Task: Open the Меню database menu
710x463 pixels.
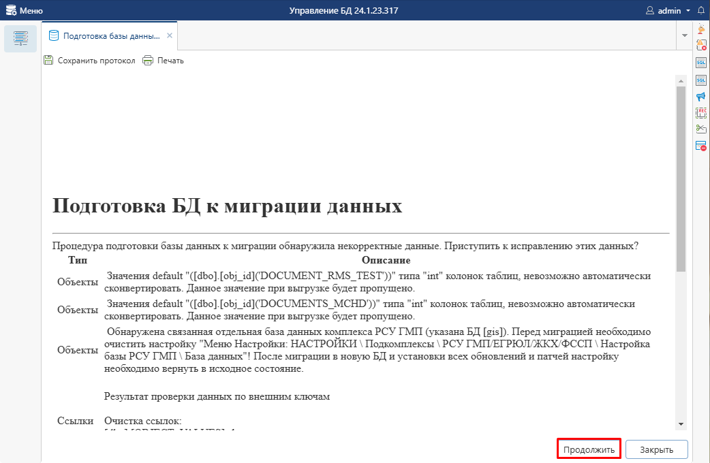Action: (x=24, y=10)
